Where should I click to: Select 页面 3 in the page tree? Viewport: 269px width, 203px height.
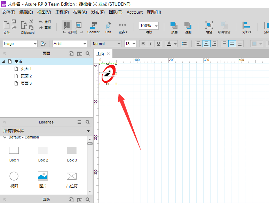pos(26,83)
